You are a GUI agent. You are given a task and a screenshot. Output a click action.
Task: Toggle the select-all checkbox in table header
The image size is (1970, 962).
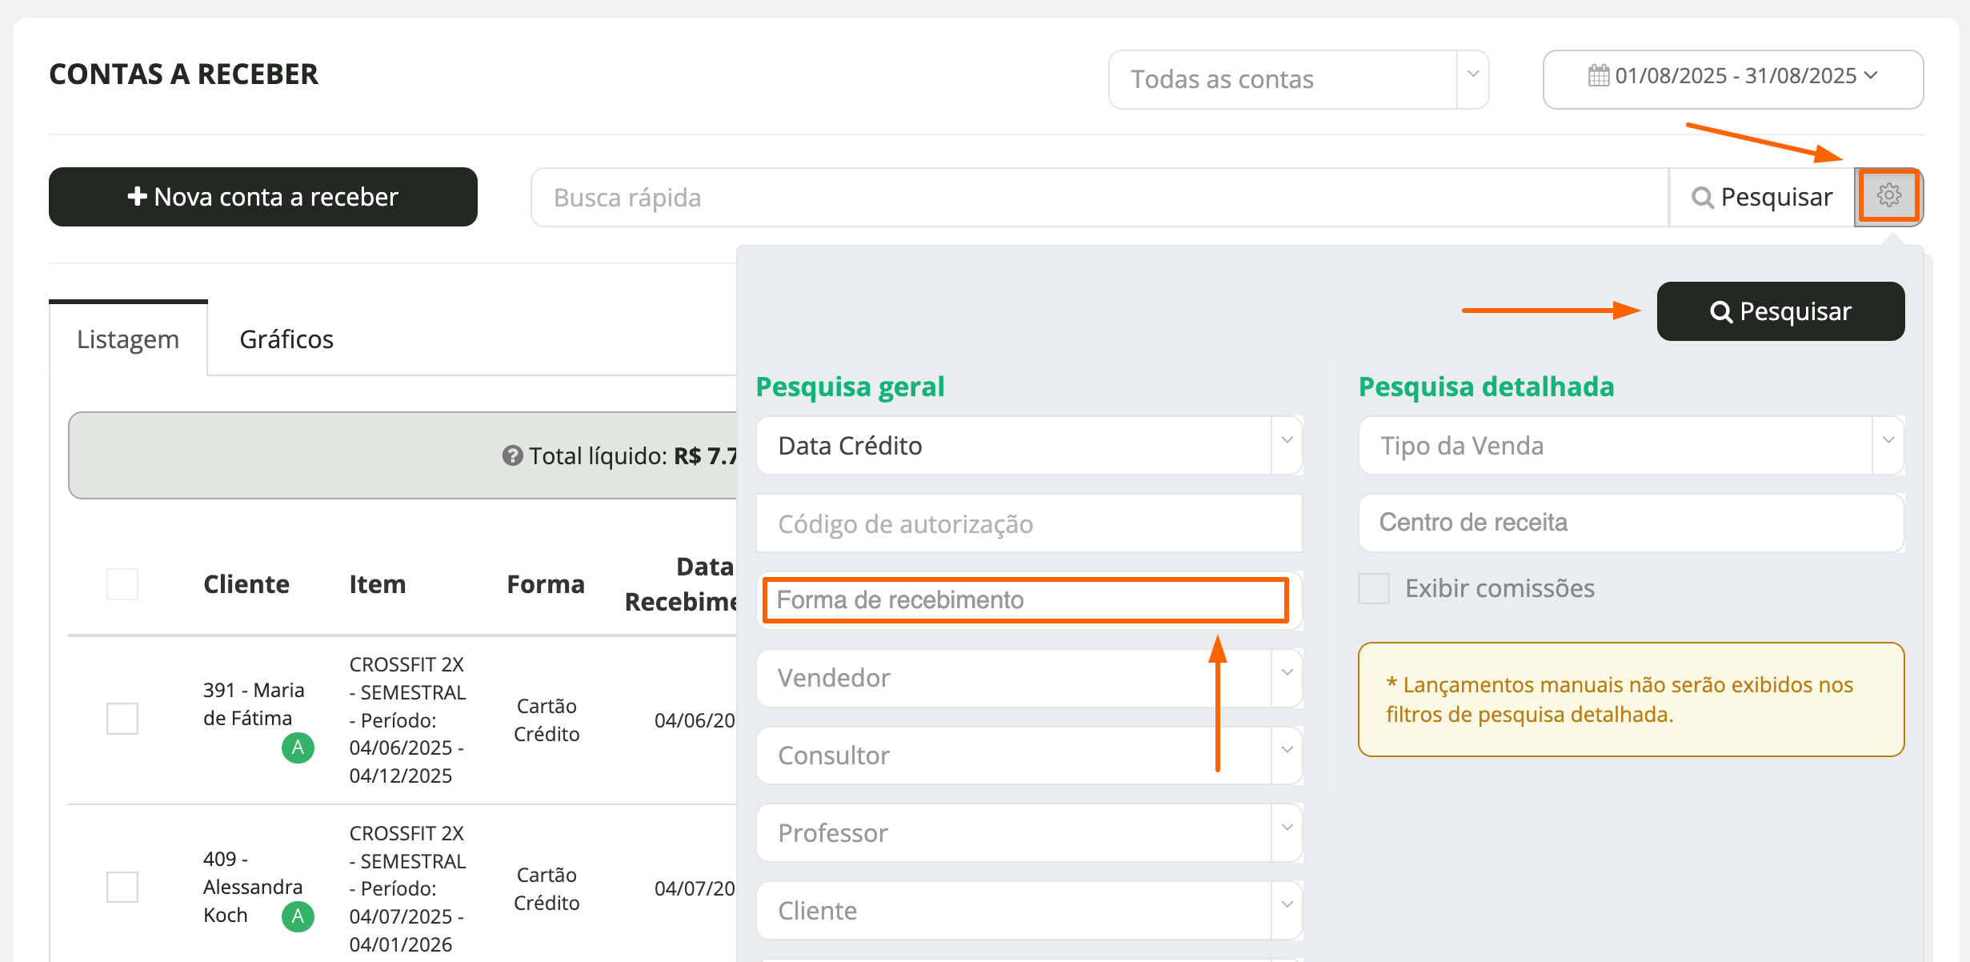(122, 584)
